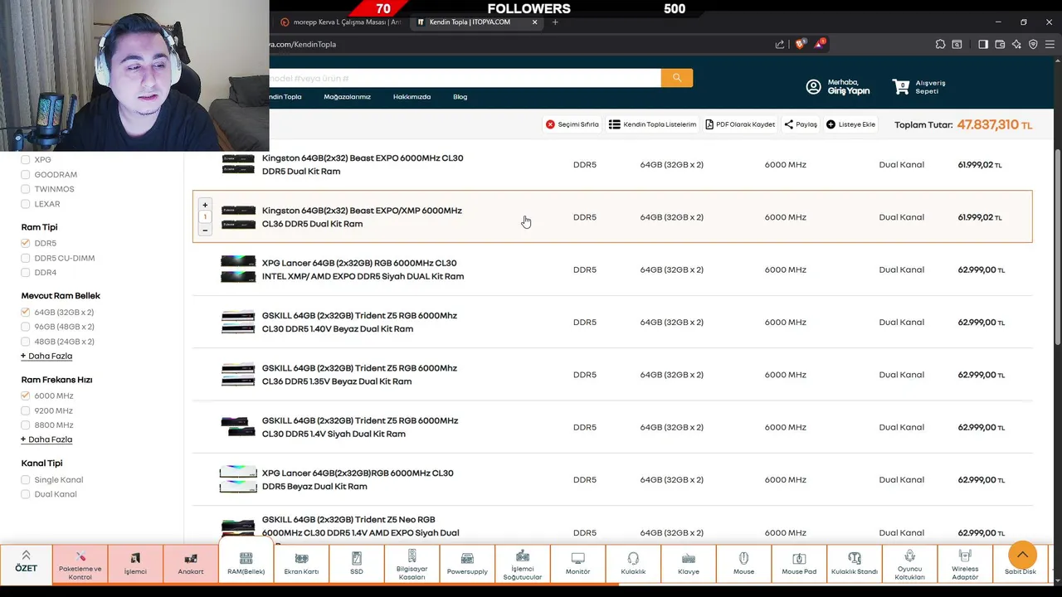Select the Powersupply category
This screenshot has width=1062, height=597.
click(x=467, y=564)
